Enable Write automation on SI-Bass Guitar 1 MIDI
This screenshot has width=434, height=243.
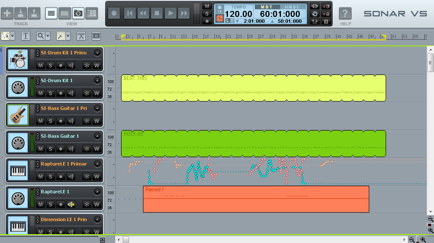tap(97, 149)
